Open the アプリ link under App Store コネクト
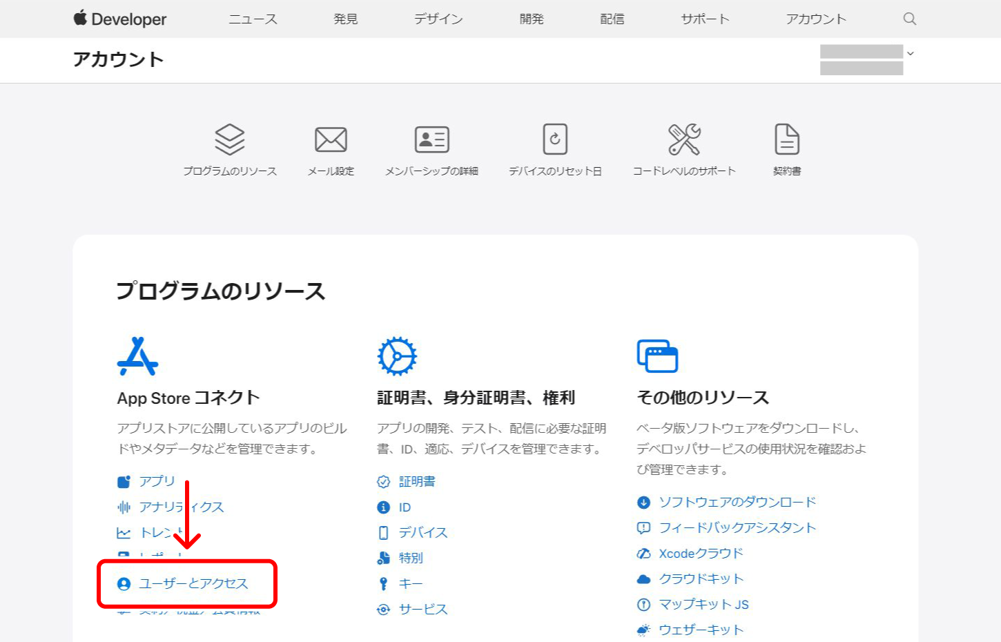 pyautogui.click(x=157, y=481)
